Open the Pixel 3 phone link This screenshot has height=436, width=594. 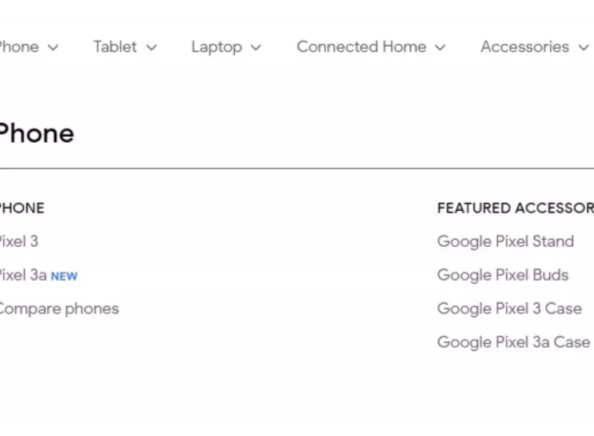(x=18, y=242)
